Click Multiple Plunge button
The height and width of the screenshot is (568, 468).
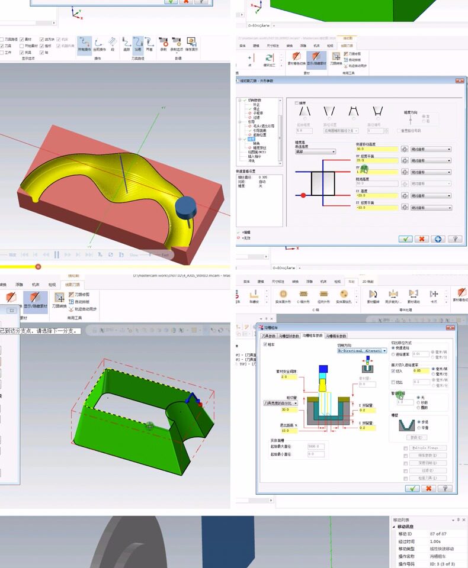[x=427, y=448]
